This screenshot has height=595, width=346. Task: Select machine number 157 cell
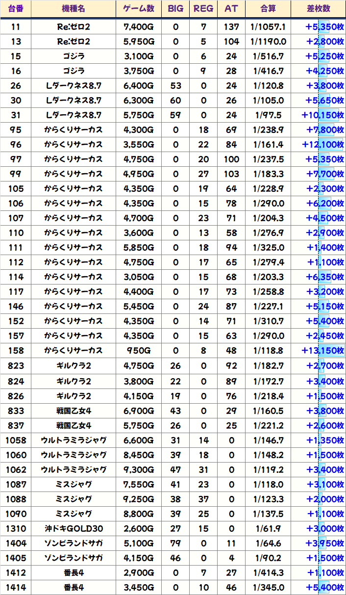[x=16, y=336]
